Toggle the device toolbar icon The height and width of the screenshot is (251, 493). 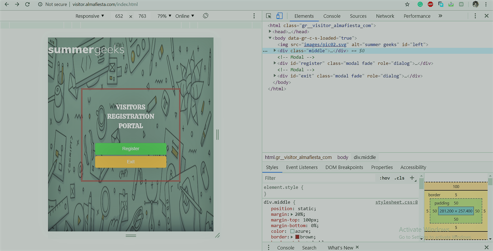(x=279, y=16)
